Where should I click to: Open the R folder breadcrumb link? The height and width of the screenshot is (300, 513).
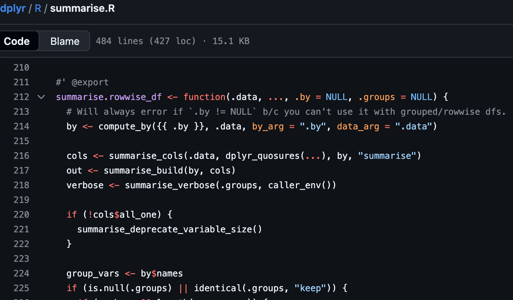[38, 8]
